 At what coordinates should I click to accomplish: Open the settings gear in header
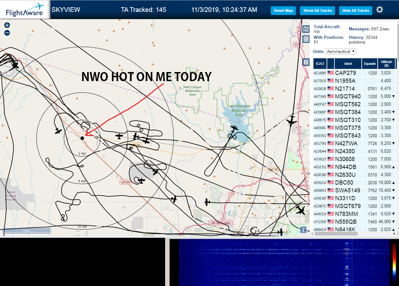coord(380,10)
